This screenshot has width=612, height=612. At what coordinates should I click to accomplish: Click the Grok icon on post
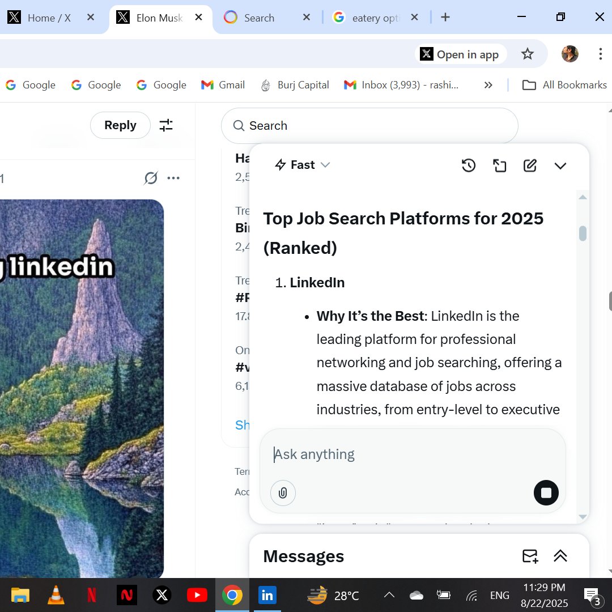151,178
